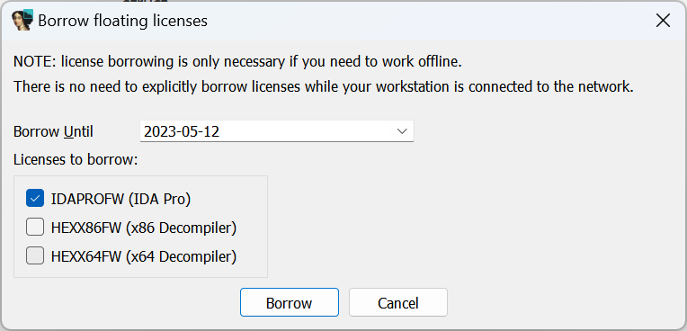The image size is (687, 331).
Task: Enable the HEXX86FW (x86 Decompiler) checkbox
Action: click(x=35, y=227)
